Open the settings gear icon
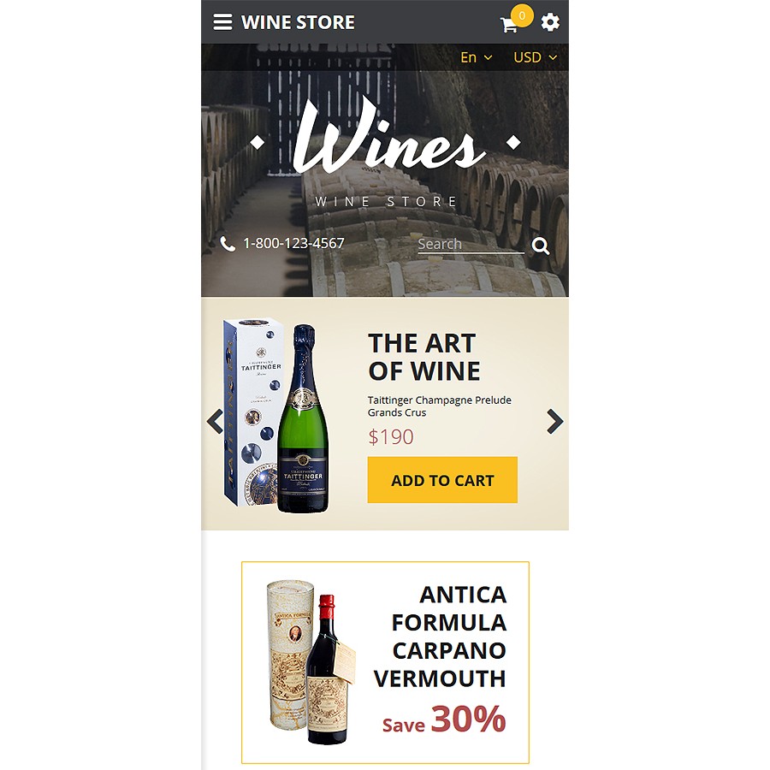Screen dimensions: 770x770 click(x=550, y=22)
